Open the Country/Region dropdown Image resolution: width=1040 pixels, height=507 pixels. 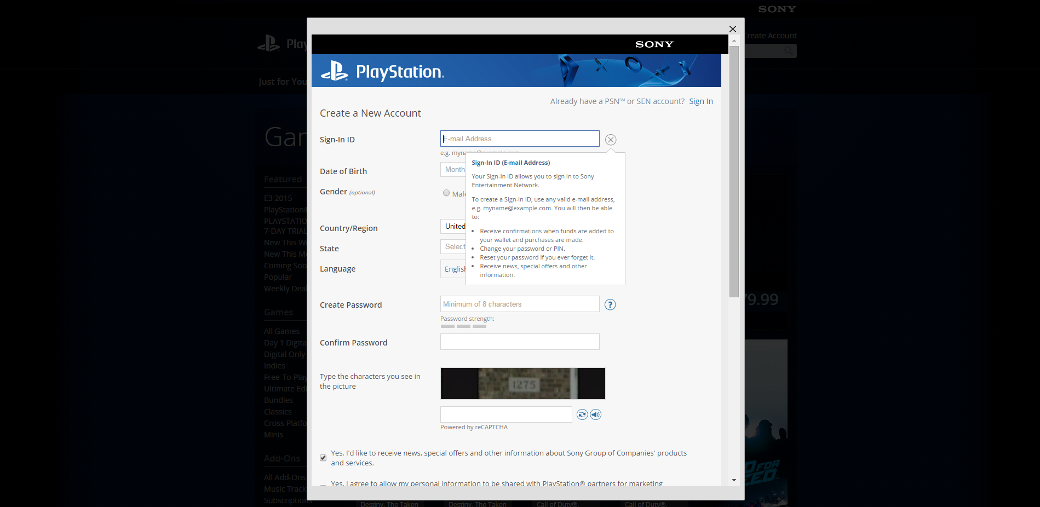coord(453,227)
